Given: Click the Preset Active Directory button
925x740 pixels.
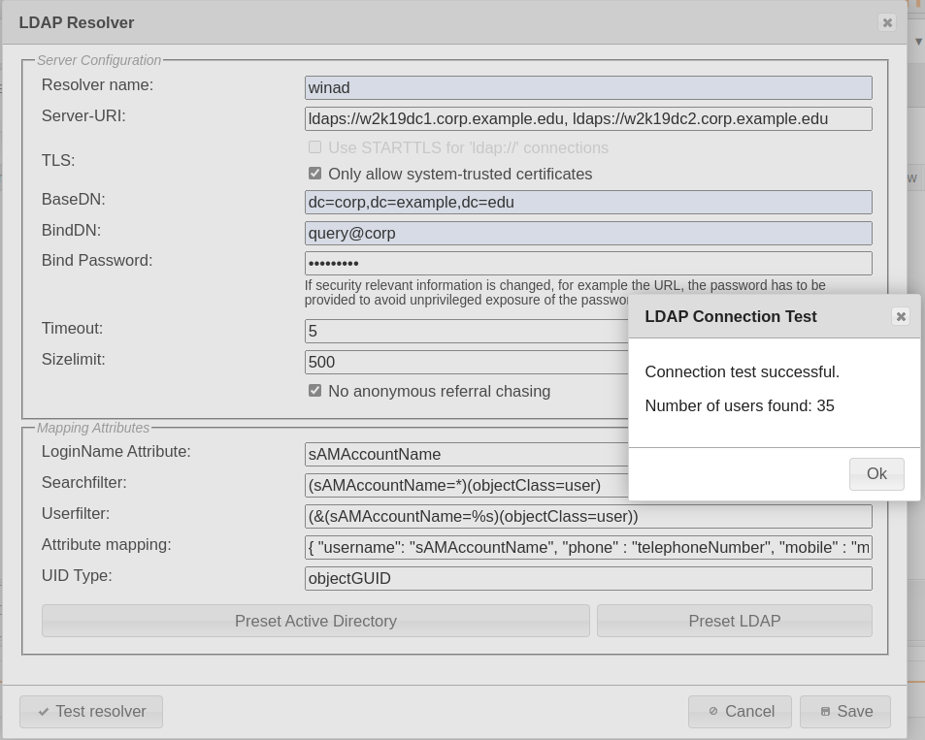Looking at the screenshot, I should [314, 621].
